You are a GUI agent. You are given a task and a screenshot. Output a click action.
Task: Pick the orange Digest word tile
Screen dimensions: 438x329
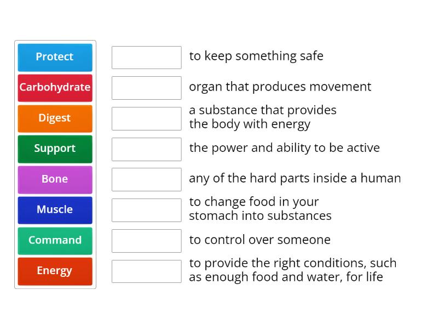coord(55,118)
